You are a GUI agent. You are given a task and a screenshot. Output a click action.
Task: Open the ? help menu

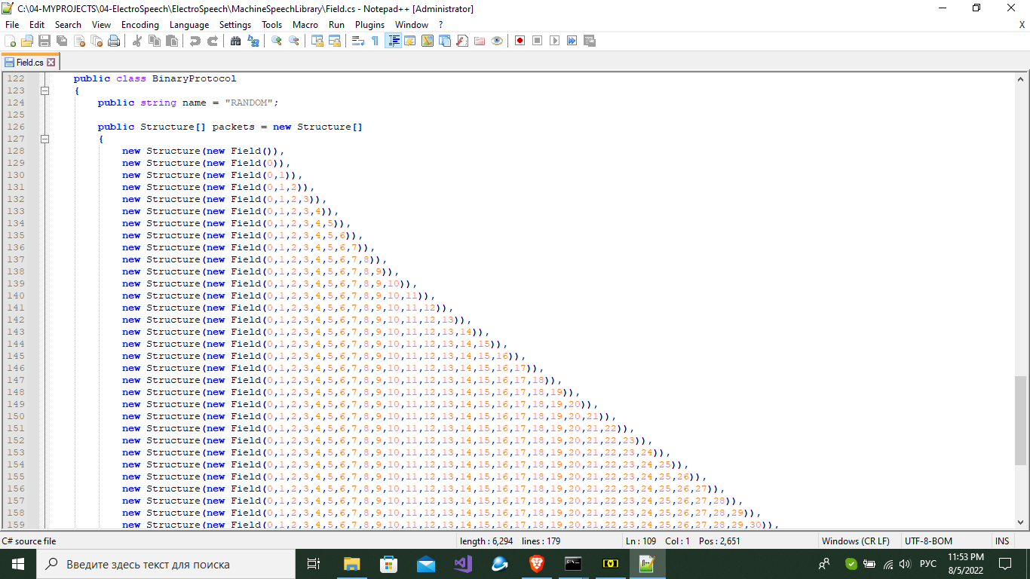[440, 25]
